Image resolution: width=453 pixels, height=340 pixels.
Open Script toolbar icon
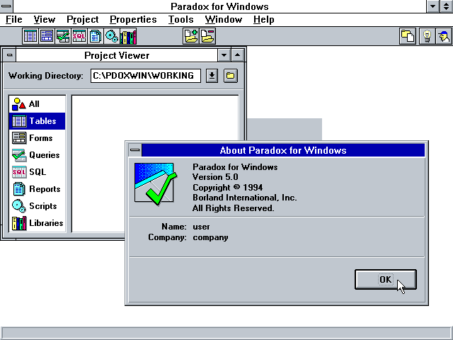click(x=111, y=36)
